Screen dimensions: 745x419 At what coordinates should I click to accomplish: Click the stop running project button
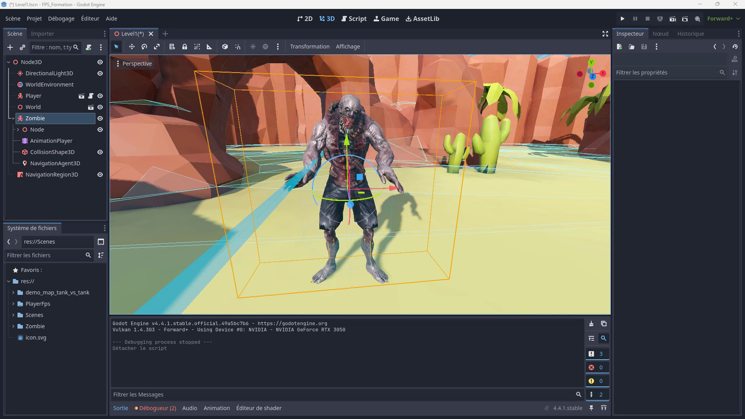[647, 19]
